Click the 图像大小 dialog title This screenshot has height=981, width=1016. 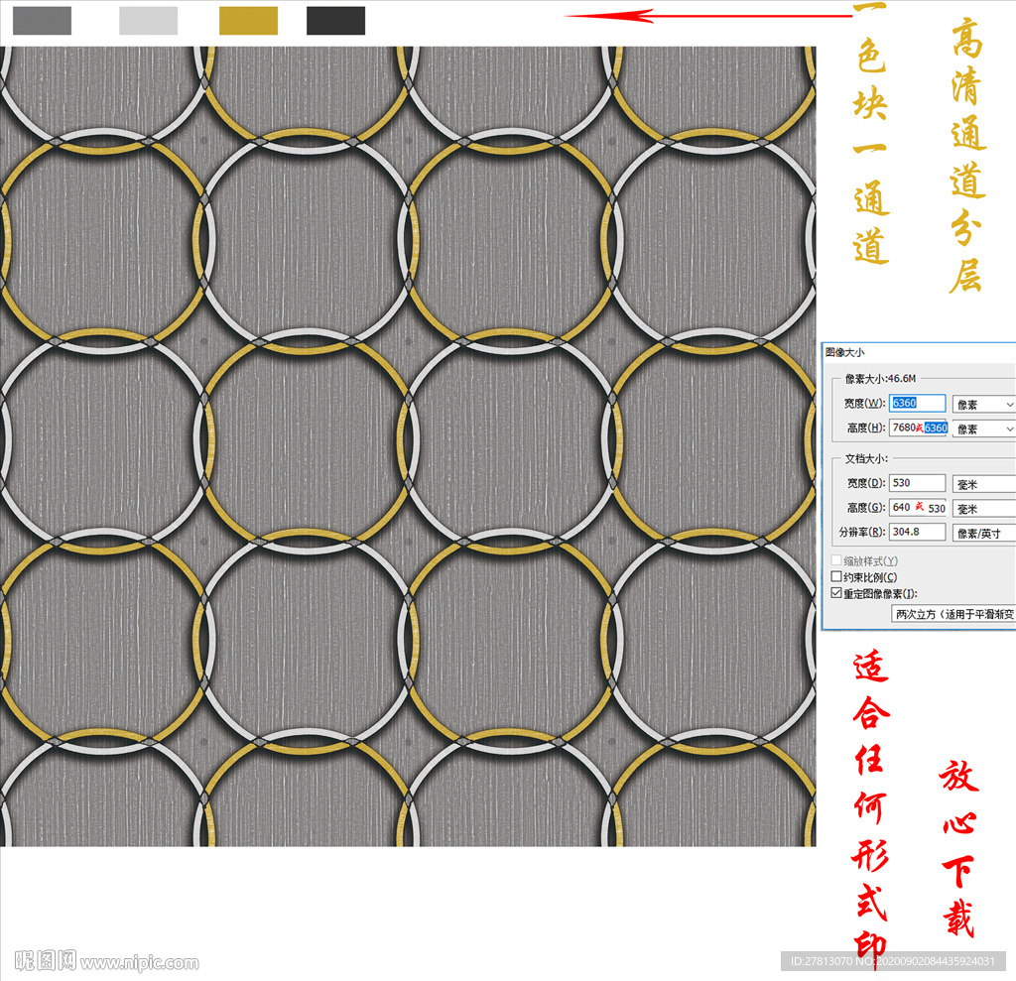click(844, 352)
